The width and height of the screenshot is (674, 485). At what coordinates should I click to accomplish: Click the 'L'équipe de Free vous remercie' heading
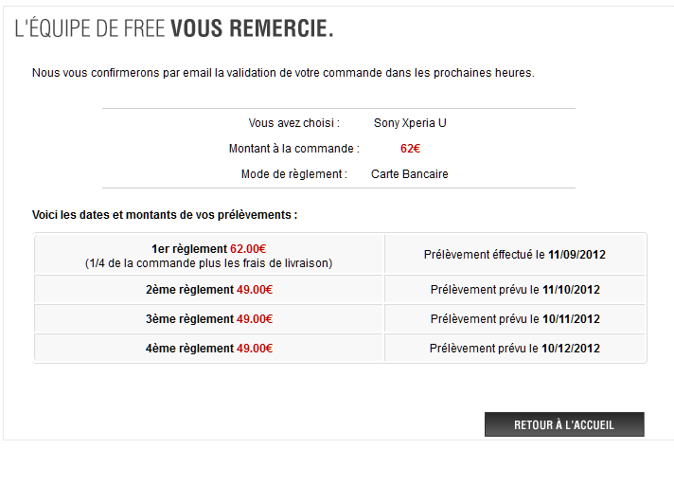coord(174,29)
